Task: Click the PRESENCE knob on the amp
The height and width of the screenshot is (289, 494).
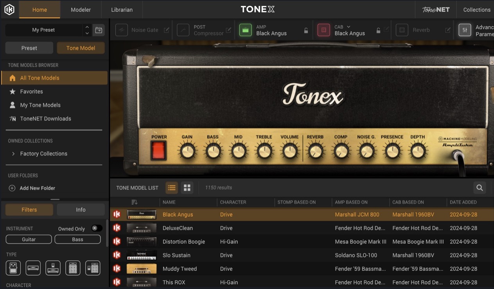Action: [392, 151]
